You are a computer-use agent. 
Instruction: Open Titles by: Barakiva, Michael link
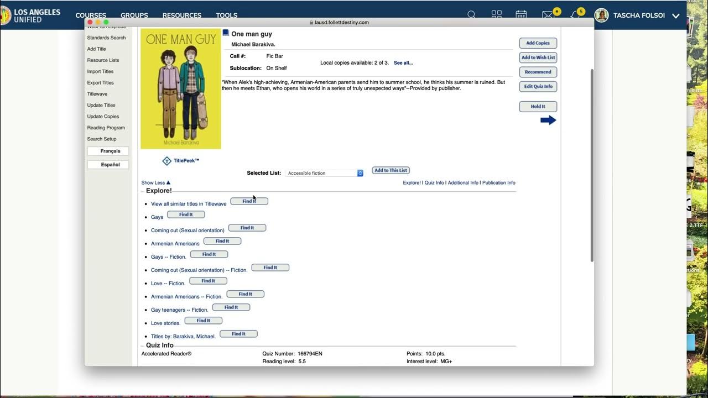pos(183,337)
